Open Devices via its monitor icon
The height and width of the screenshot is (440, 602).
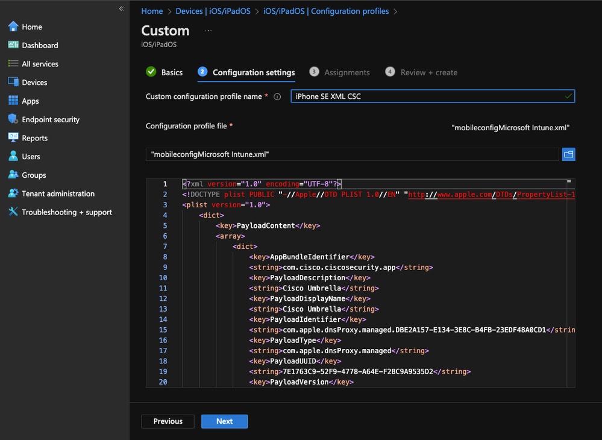click(x=13, y=82)
